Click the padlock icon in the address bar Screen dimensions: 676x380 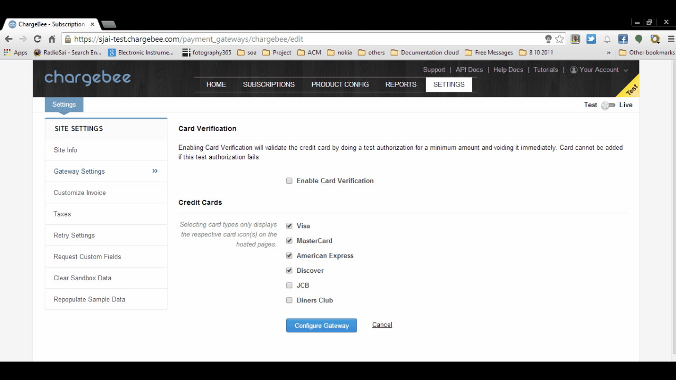click(x=68, y=39)
